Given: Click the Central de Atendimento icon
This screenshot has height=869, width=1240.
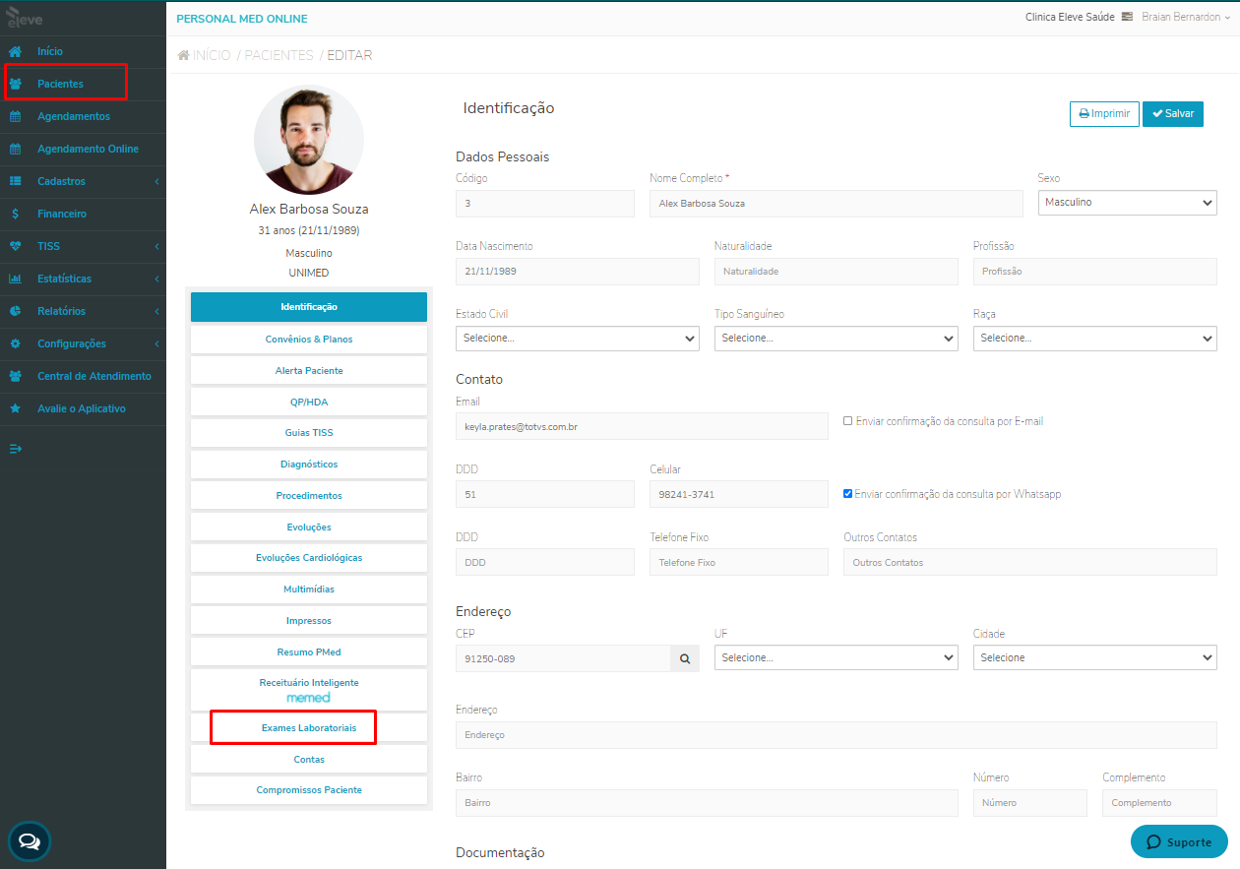Looking at the screenshot, I should 16,376.
